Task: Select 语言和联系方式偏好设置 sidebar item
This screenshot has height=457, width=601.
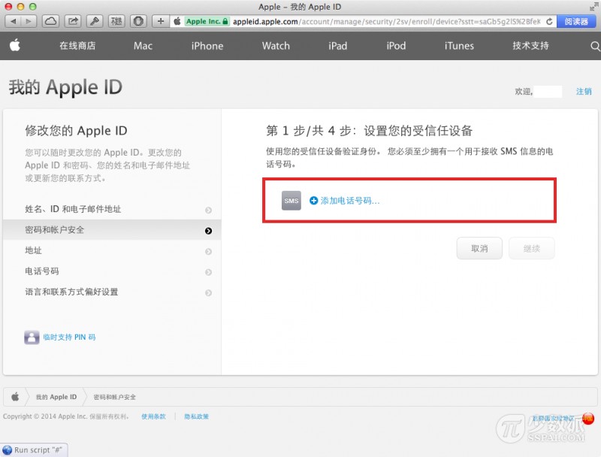Action: tap(112, 292)
